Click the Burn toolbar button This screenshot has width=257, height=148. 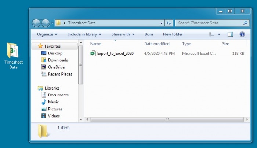(149, 34)
